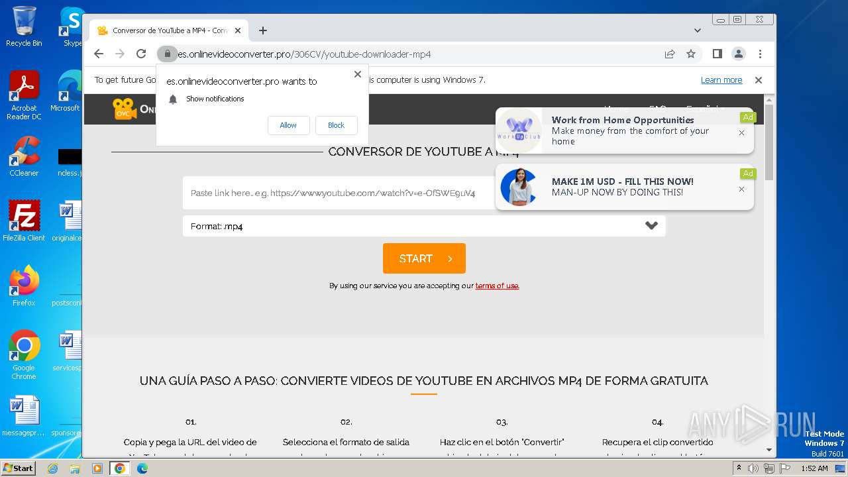Switch to Chrome on taskbar

click(119, 468)
